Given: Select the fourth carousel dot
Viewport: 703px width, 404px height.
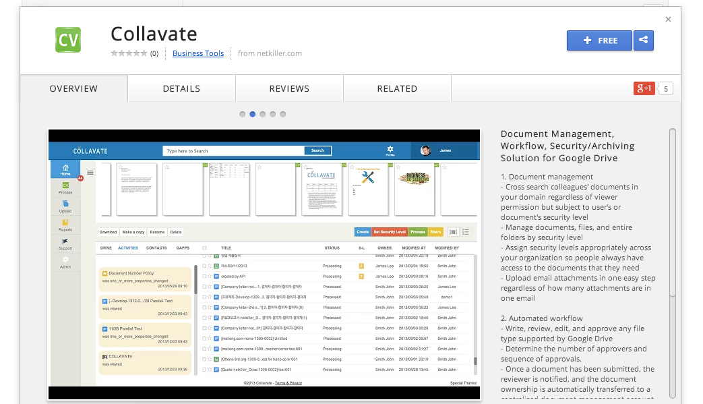Looking at the screenshot, I should [272, 115].
